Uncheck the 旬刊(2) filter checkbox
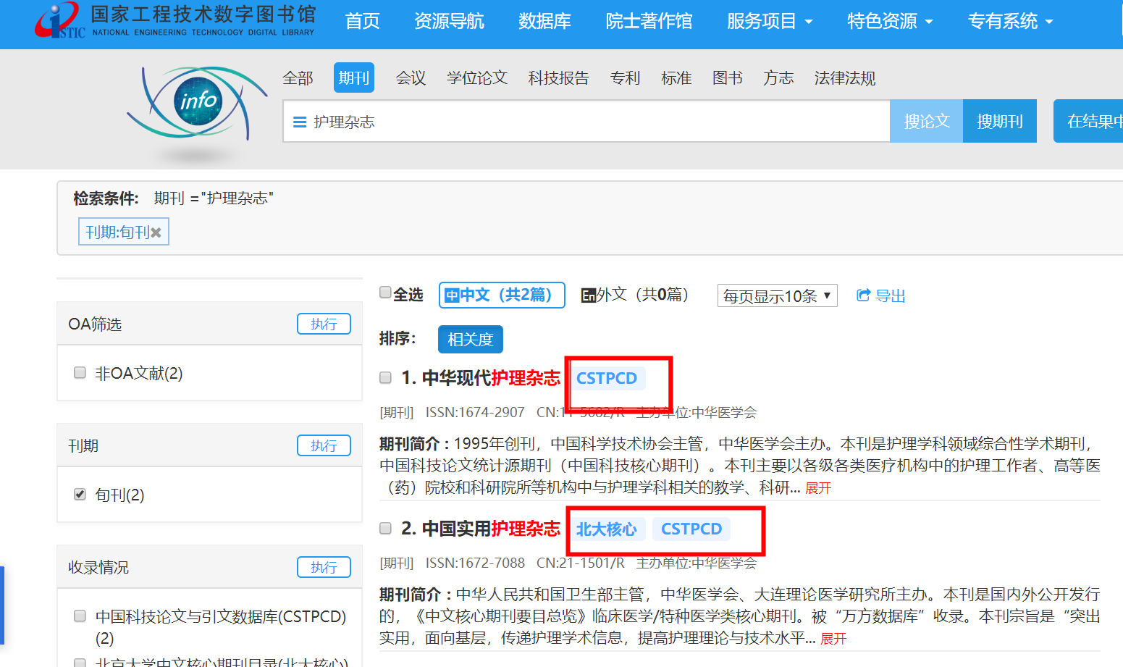The width and height of the screenshot is (1123, 667). 80,495
